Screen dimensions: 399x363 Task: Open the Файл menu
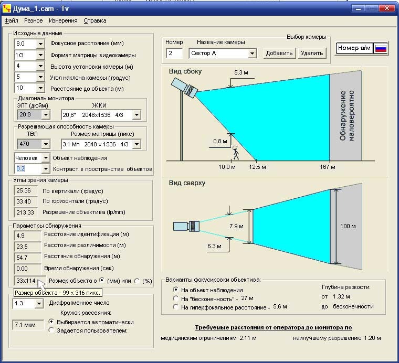tap(11, 20)
